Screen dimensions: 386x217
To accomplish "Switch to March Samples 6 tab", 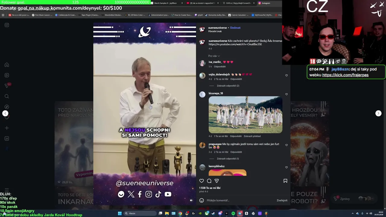I will pyautogui.click(x=167, y=3).
